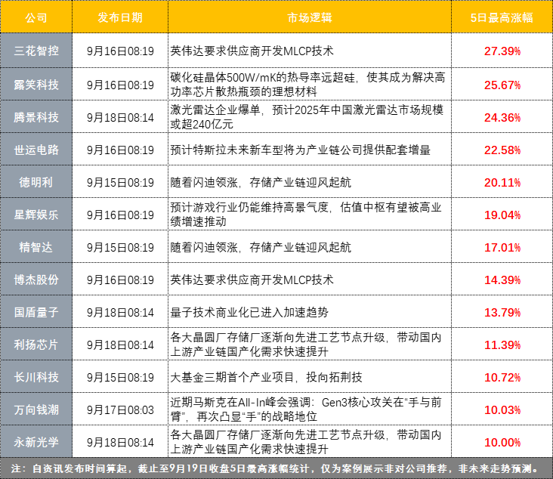The width and height of the screenshot is (553, 479).
Task: Select company cell 三花智控
Action: pyautogui.click(x=36, y=51)
